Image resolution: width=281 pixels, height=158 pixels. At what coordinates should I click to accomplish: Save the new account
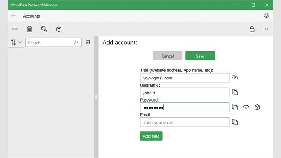200,56
